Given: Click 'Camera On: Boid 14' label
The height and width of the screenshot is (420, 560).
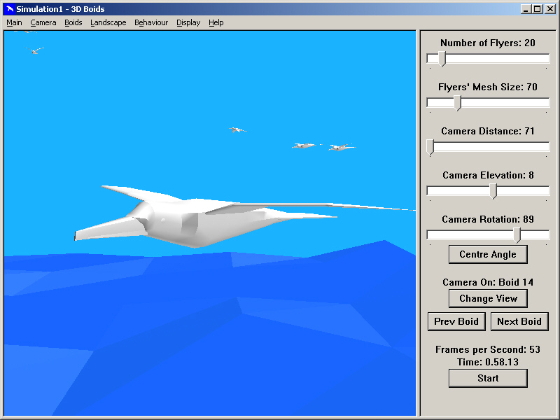Looking at the screenshot, I should [x=488, y=282].
